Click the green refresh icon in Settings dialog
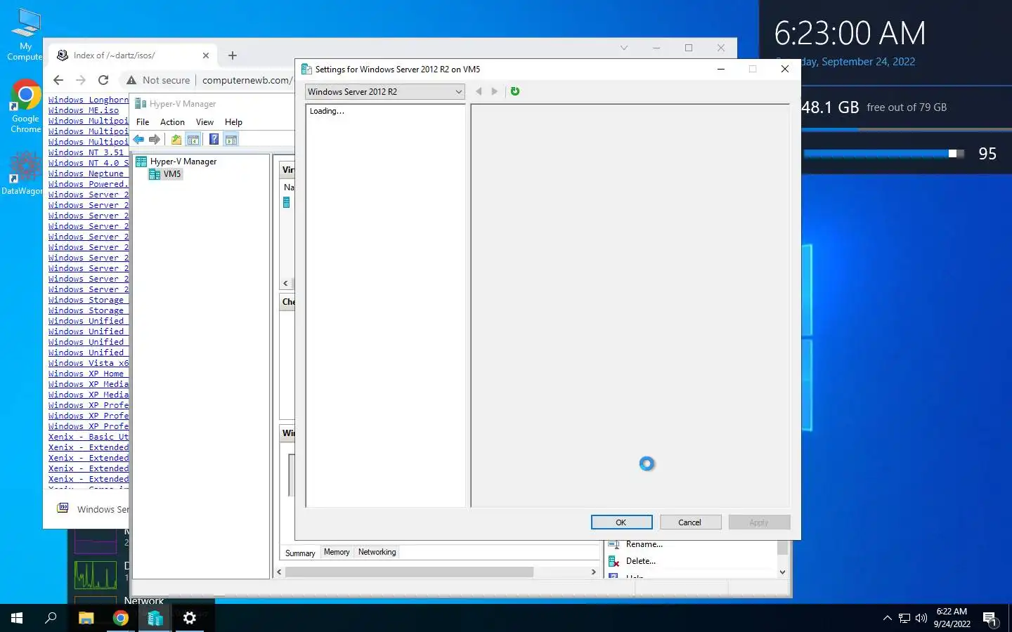Image resolution: width=1012 pixels, height=632 pixels. [515, 91]
